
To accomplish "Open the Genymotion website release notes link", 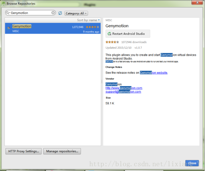I will point(153,73).
